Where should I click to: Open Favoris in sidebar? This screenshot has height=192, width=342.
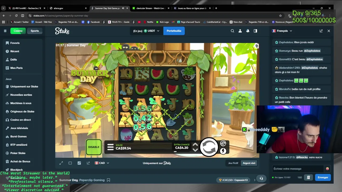22,43
